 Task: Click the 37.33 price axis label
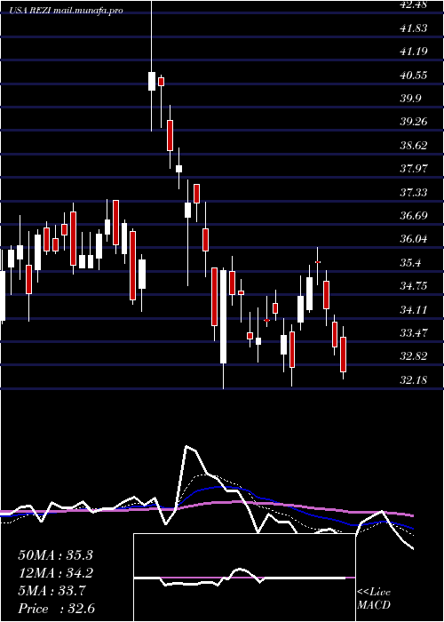click(414, 193)
